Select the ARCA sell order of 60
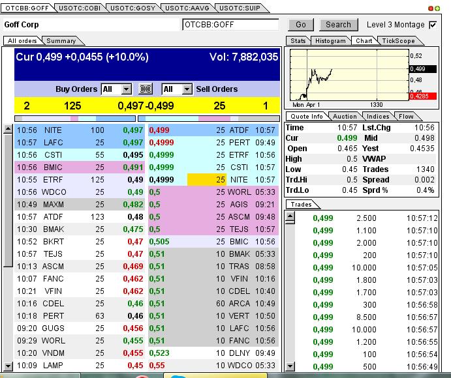451x378 pixels. (x=213, y=304)
